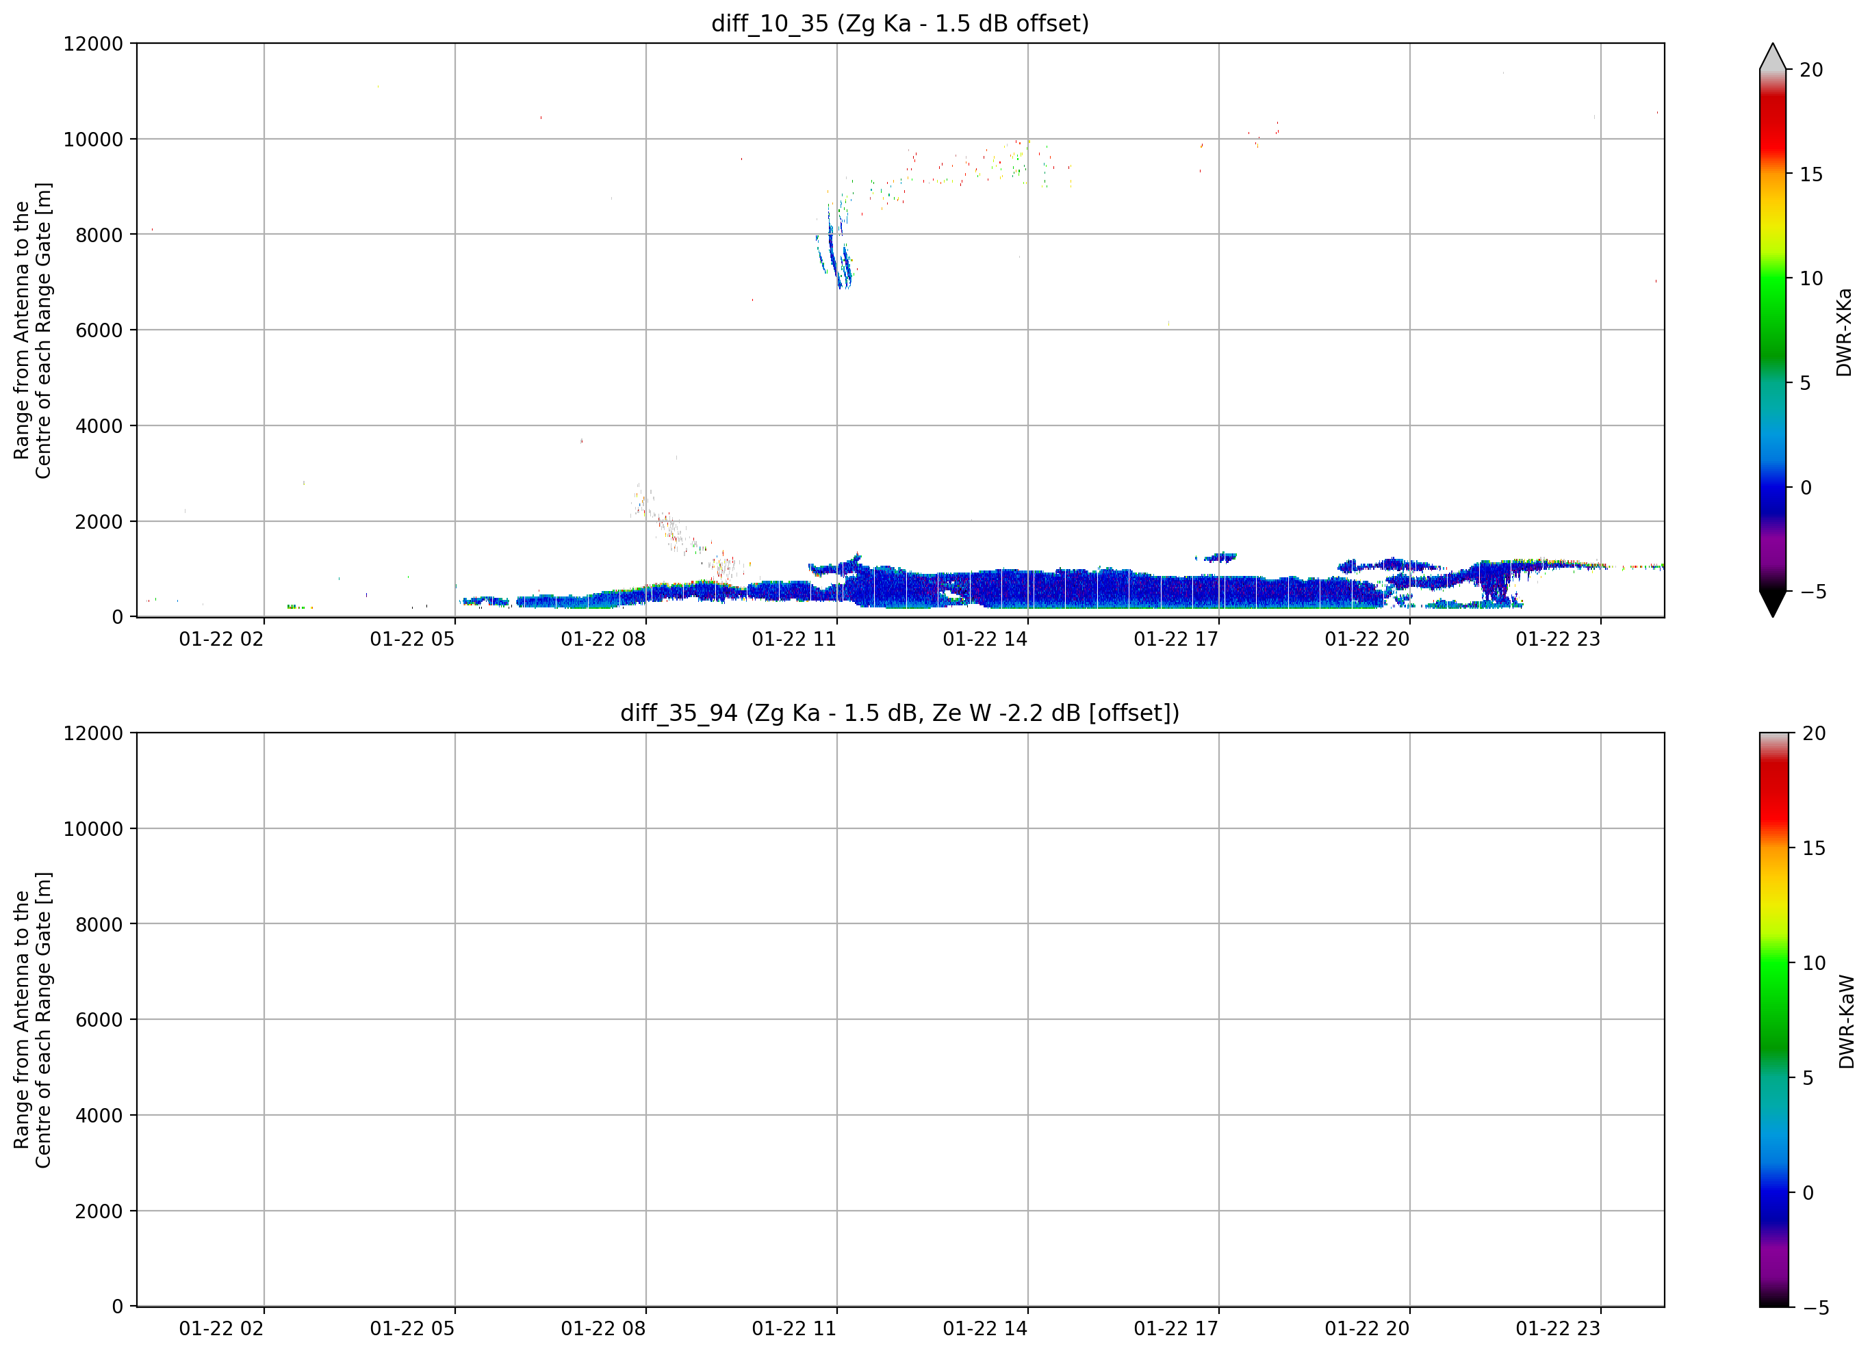
Task: Click the "2000" tick on diff_35_94 y-axis
Action: click(x=99, y=1211)
